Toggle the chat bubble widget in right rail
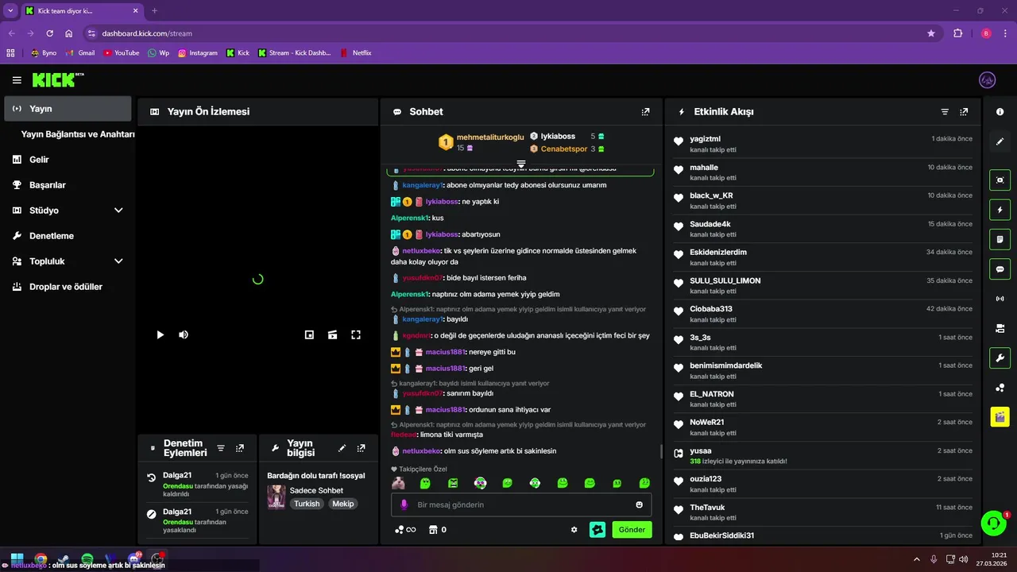Screen dimensions: 1017x572 (x=1000, y=269)
